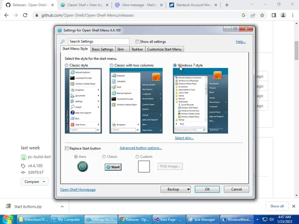The height and width of the screenshot is (224, 299).
Task: Expand the Compare dropdown on GitHub page
Action: pos(34,182)
